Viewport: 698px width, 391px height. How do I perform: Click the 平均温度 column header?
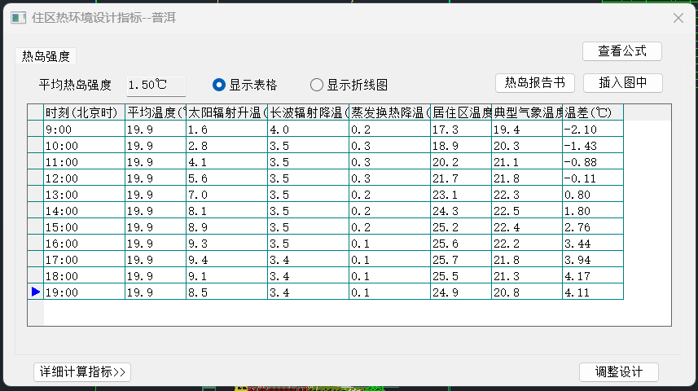tap(156, 112)
